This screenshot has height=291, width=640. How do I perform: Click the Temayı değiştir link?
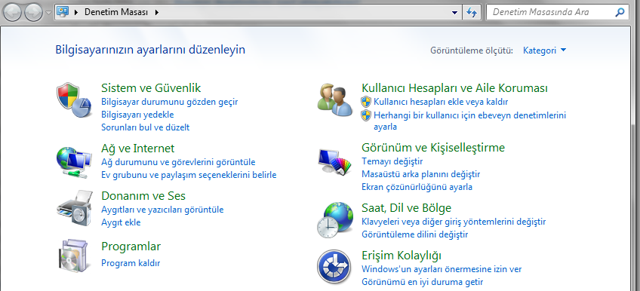point(392,161)
